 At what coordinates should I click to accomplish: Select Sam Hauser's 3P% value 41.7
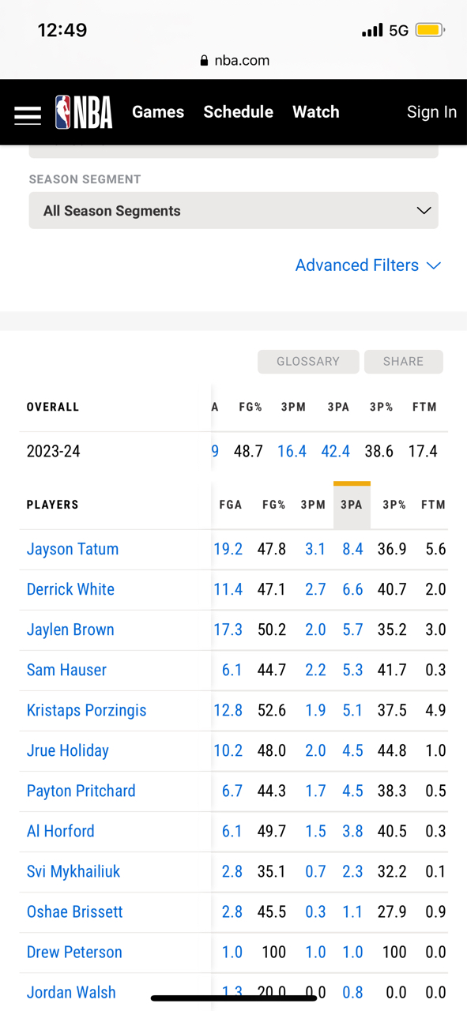pyautogui.click(x=392, y=670)
